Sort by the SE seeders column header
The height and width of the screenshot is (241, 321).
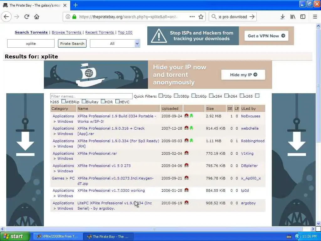click(230, 109)
